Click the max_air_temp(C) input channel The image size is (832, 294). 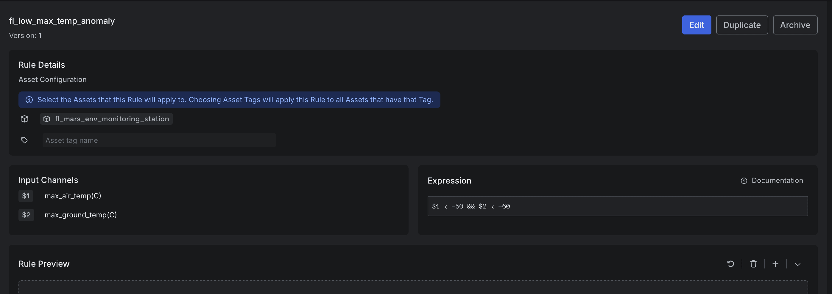coord(73,196)
